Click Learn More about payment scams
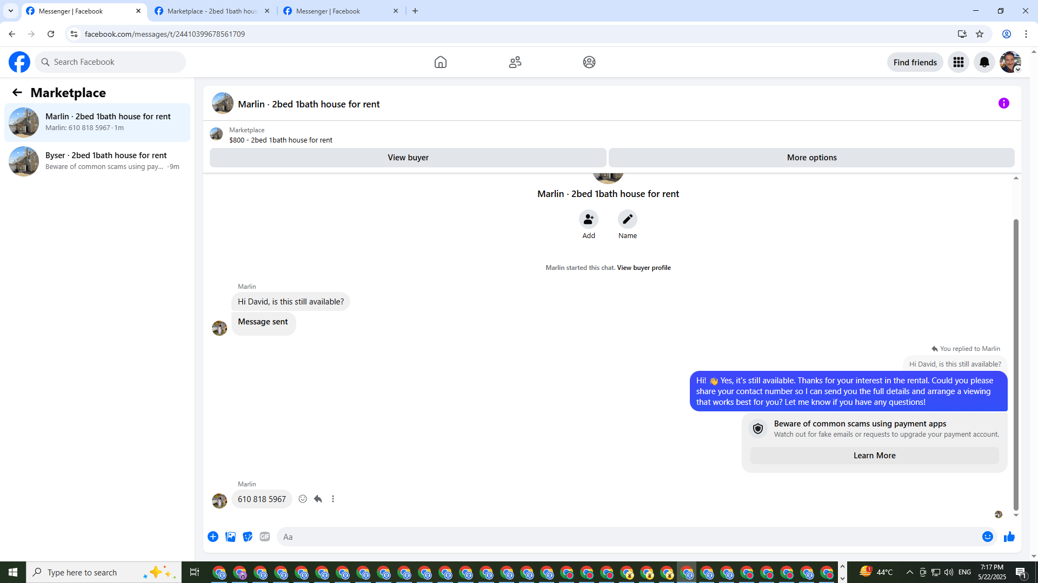1038x583 pixels. click(875, 456)
